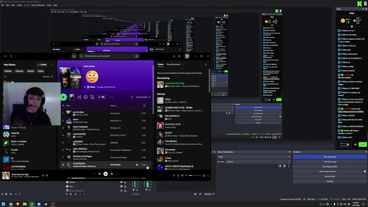
Task: Open the Virtual Camera settings gear
Action: pos(365,171)
